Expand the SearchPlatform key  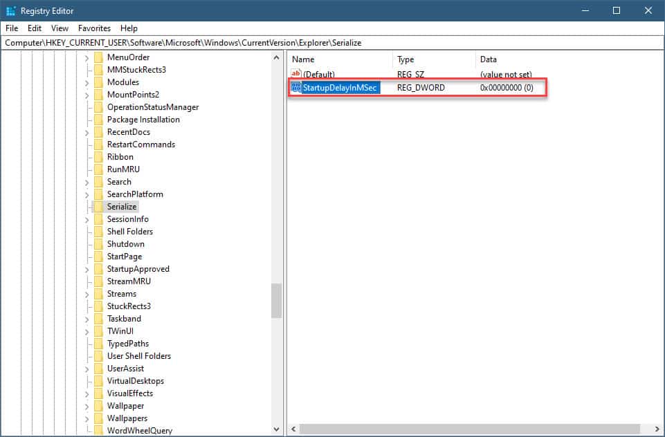(x=86, y=194)
